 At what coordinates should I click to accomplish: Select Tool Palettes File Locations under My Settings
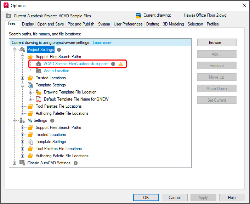coord(59,149)
